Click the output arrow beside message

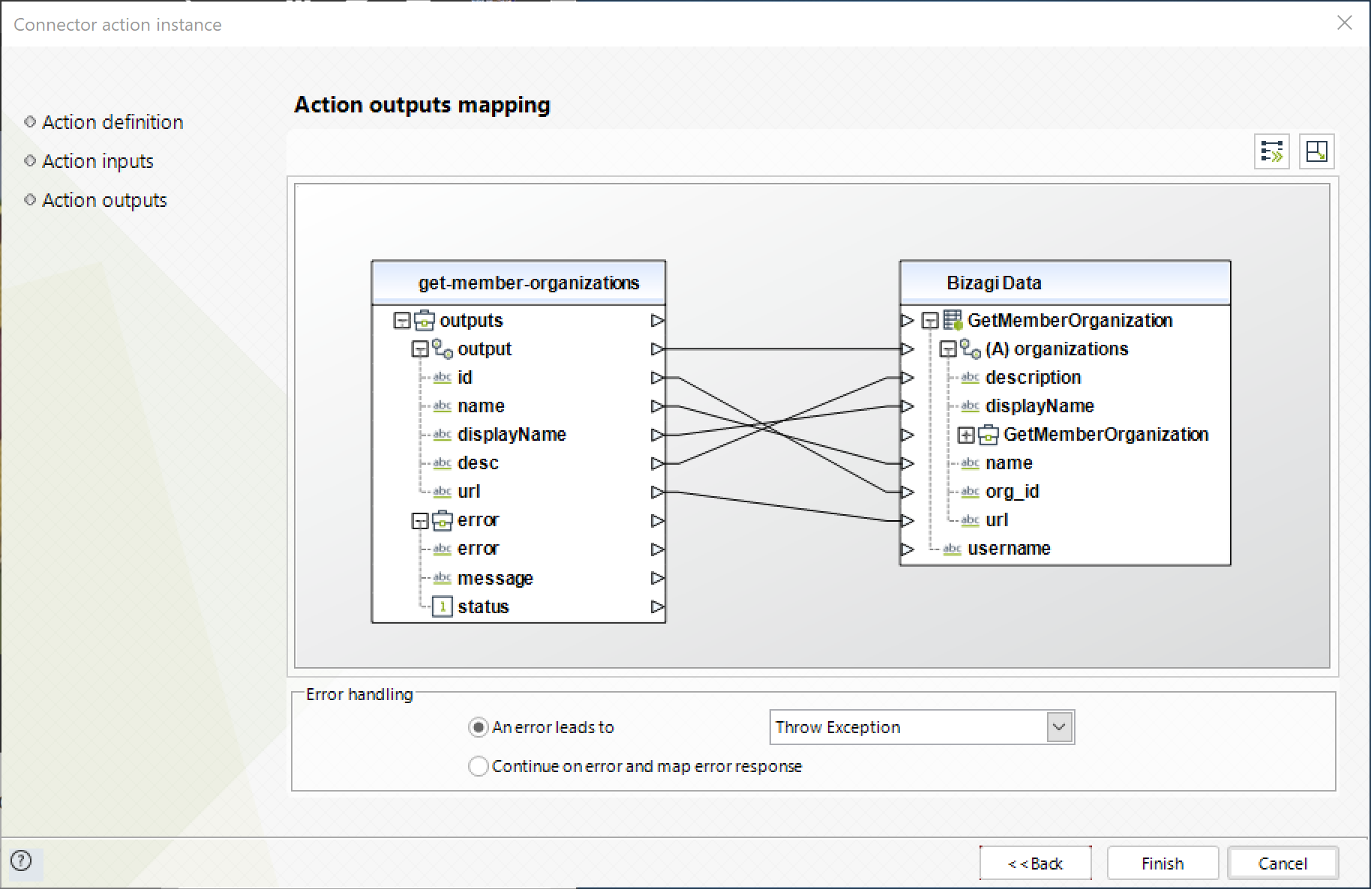[x=658, y=578]
